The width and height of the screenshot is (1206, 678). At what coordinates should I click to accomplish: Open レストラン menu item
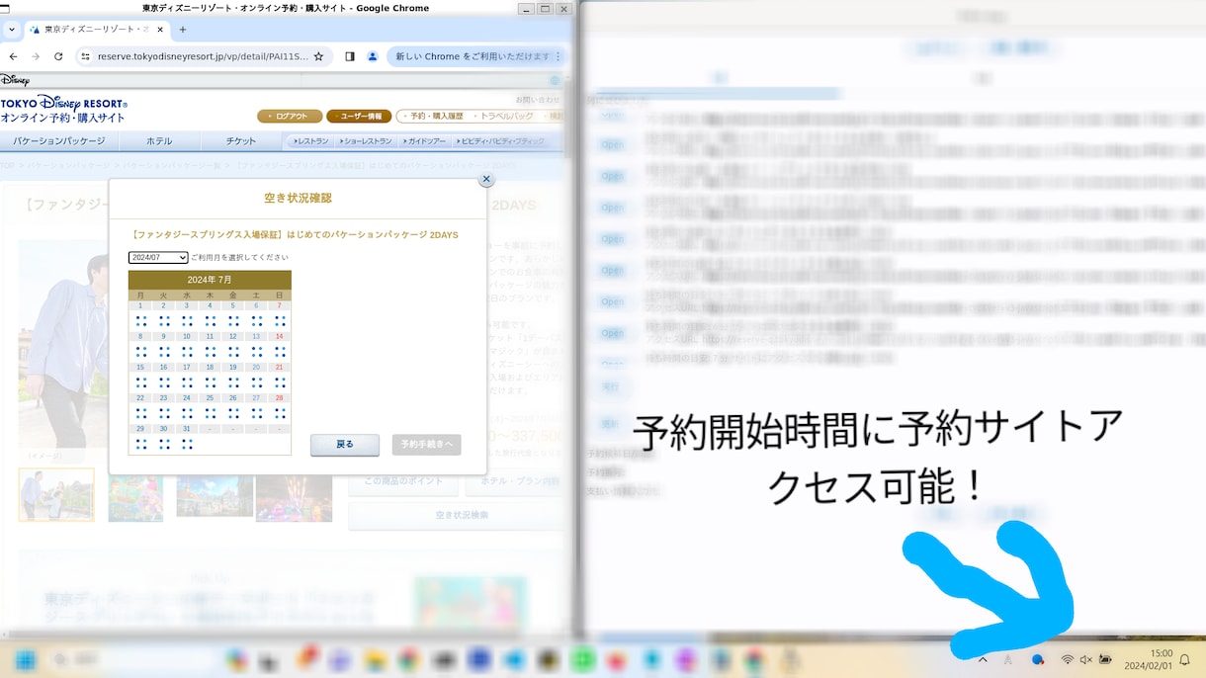(x=309, y=141)
